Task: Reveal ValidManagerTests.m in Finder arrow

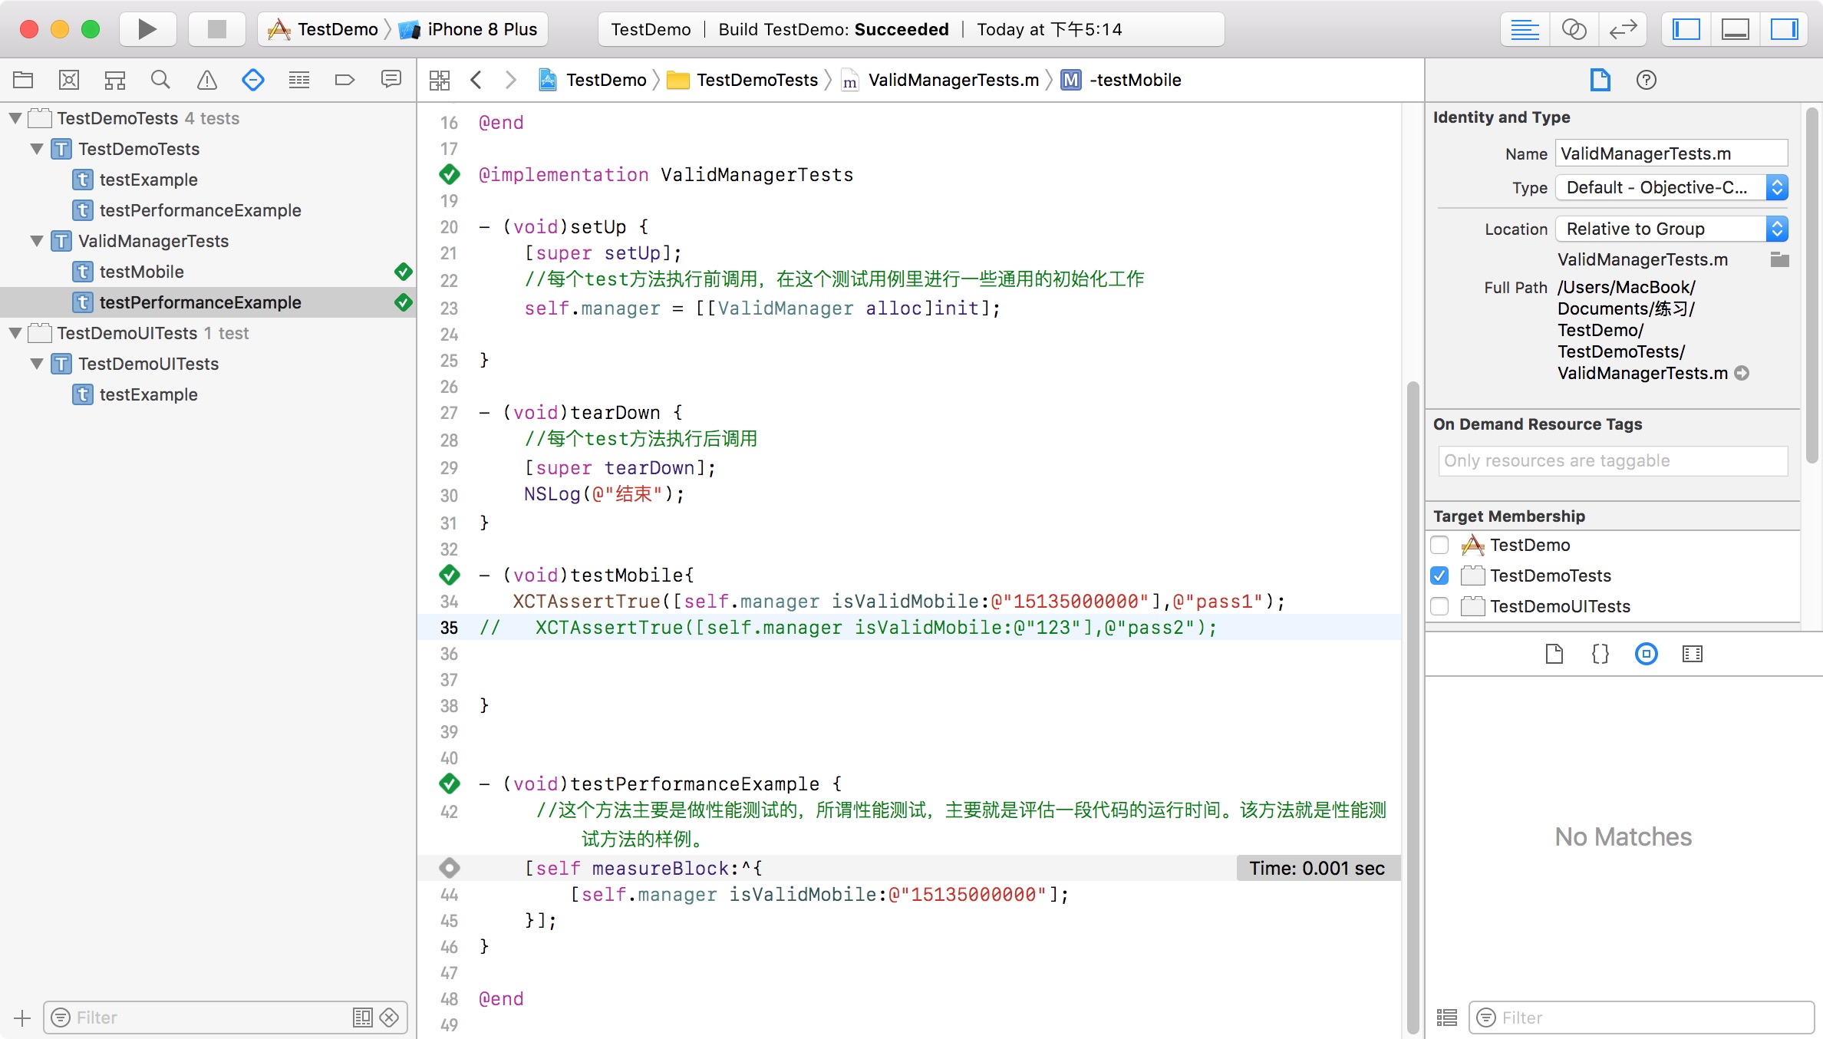Action: (1742, 373)
